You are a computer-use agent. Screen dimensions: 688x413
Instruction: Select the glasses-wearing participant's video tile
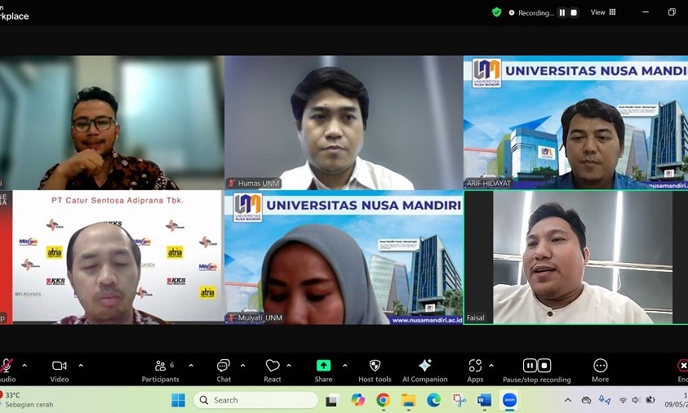112,122
